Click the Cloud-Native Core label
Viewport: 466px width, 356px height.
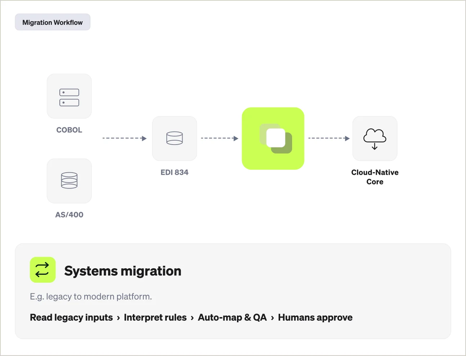(375, 177)
